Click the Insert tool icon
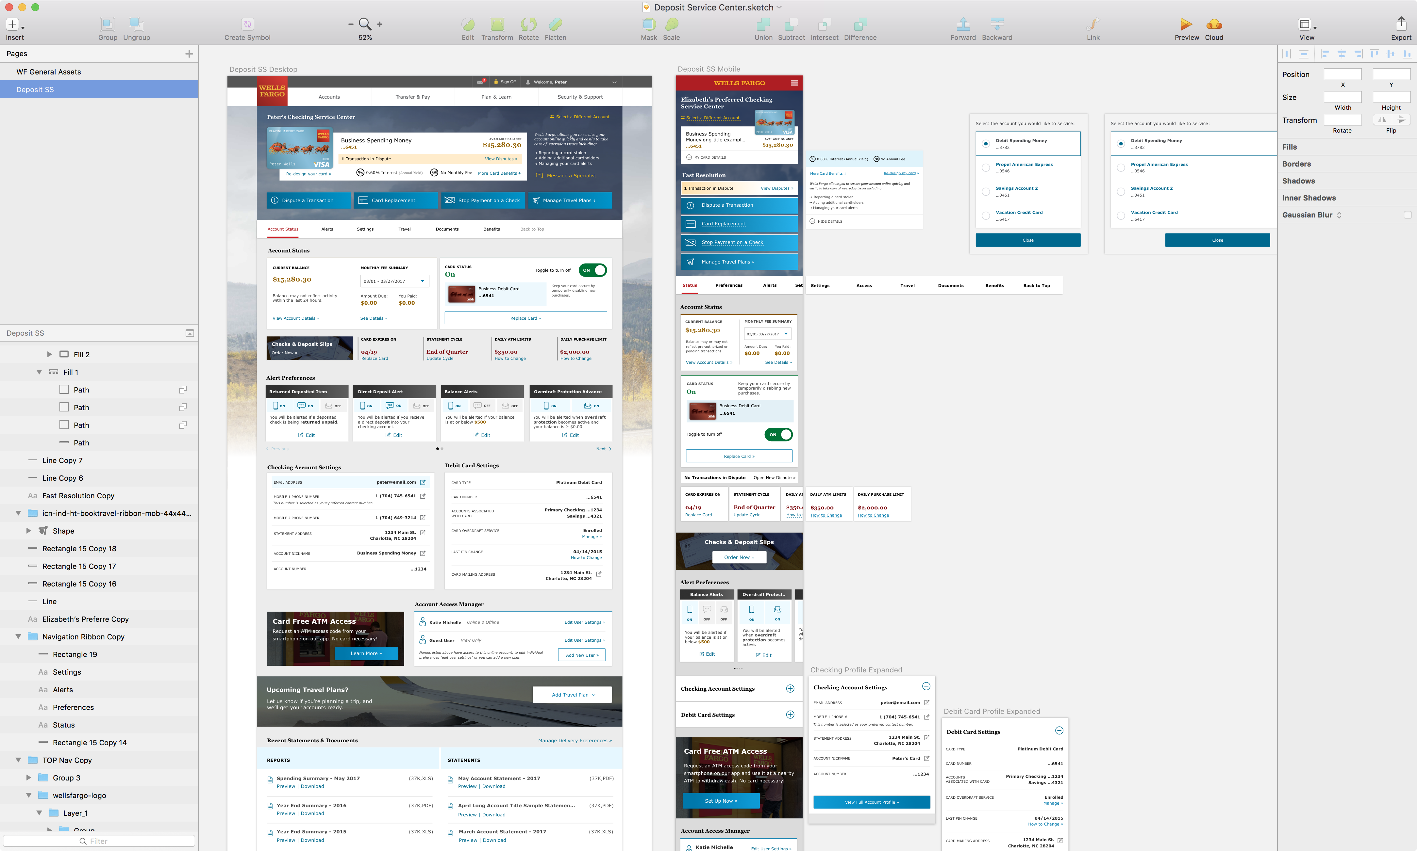The image size is (1417, 851). point(13,25)
